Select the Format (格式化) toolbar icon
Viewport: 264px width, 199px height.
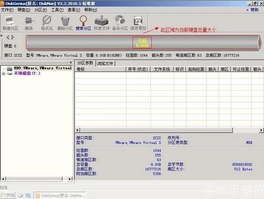[x=47, y=23]
